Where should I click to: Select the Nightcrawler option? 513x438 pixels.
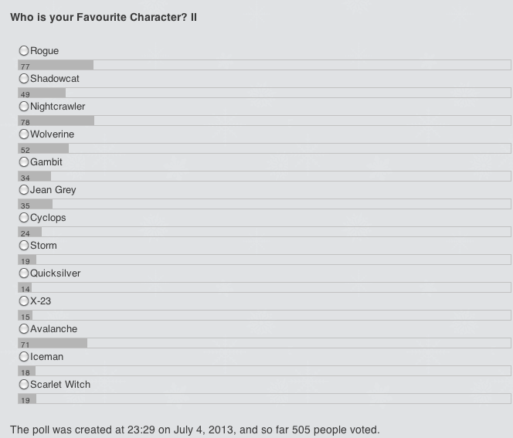(24, 107)
